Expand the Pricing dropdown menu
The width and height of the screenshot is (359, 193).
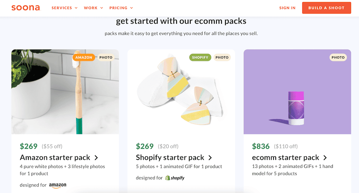(121, 8)
